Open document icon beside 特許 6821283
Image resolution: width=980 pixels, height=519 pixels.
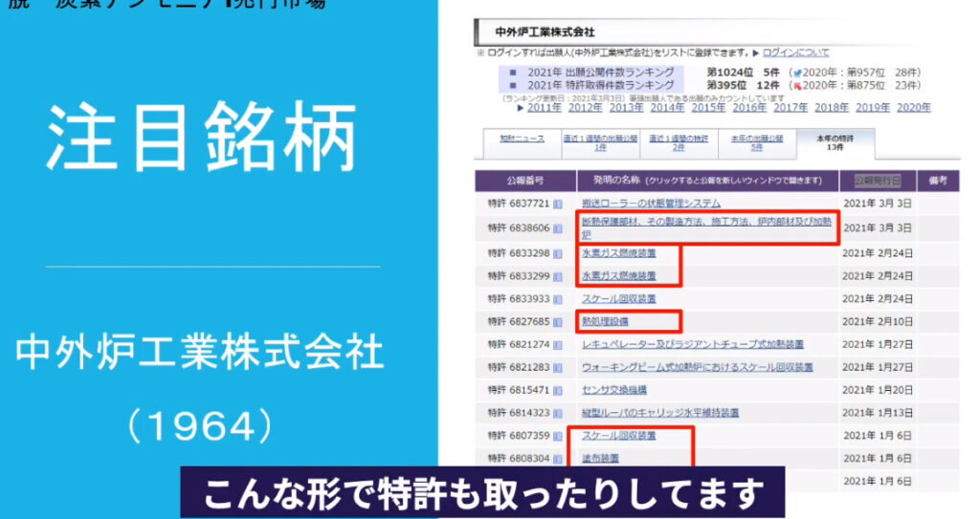pyautogui.click(x=558, y=368)
